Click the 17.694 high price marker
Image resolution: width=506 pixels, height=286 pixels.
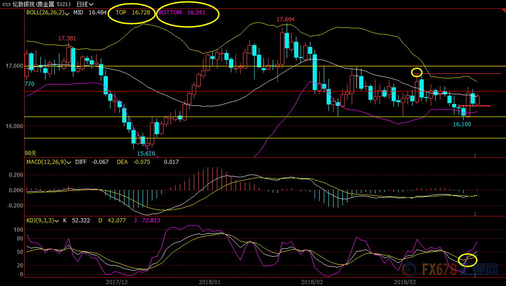click(285, 19)
